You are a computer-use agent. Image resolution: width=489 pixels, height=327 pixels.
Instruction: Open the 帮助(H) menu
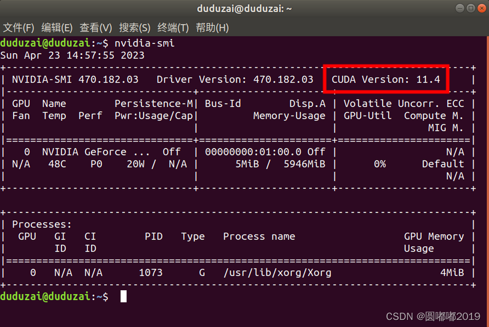pos(212,28)
